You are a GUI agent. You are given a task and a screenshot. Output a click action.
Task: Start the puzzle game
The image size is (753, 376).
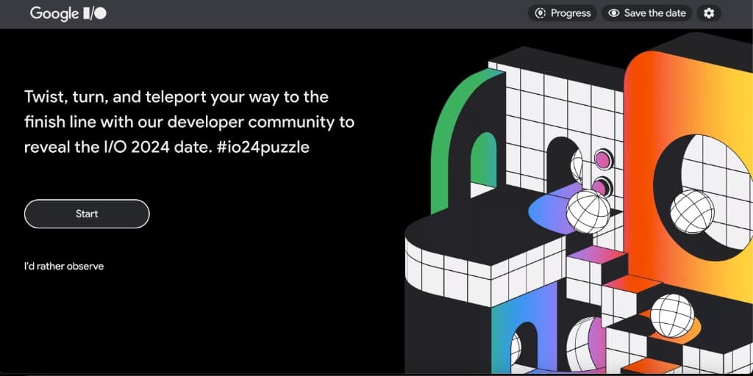[x=87, y=214]
